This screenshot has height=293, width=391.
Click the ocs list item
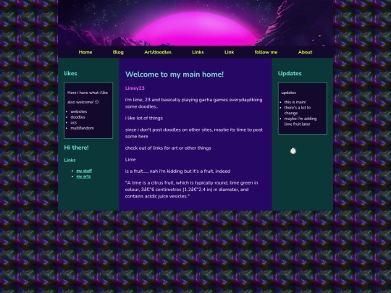[74, 122]
